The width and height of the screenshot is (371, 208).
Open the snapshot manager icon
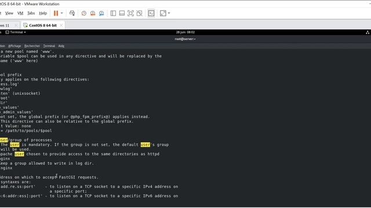pos(101,13)
